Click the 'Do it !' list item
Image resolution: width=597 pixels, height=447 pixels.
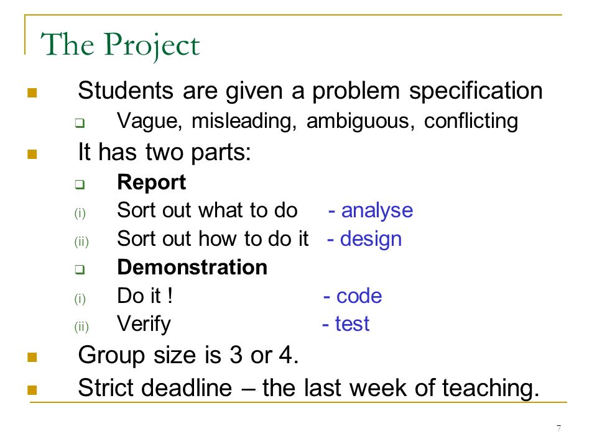coord(145,296)
